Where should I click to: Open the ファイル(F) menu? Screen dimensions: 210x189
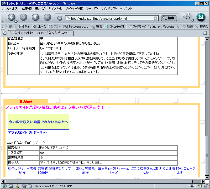(12, 9)
